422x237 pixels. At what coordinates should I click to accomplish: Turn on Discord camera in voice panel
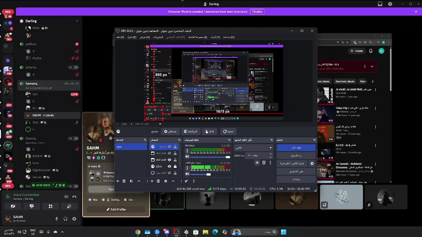click(13, 206)
